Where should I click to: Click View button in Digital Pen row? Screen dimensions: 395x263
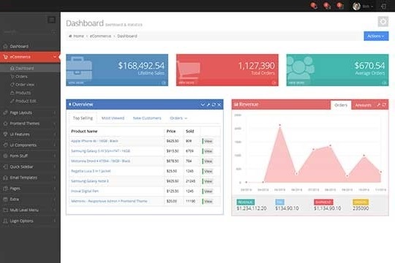208,191
